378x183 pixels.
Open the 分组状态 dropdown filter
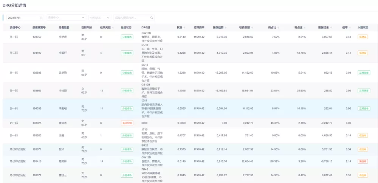(100, 18)
